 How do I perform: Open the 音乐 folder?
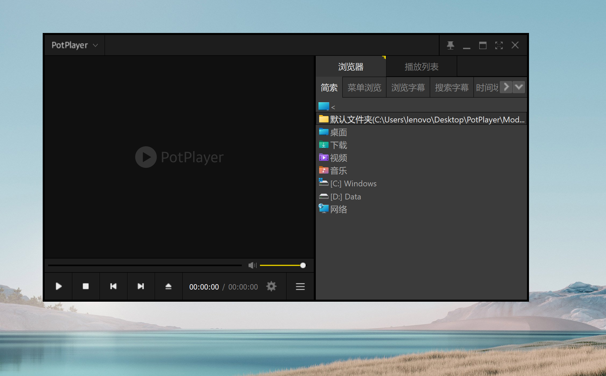[x=421, y=171]
